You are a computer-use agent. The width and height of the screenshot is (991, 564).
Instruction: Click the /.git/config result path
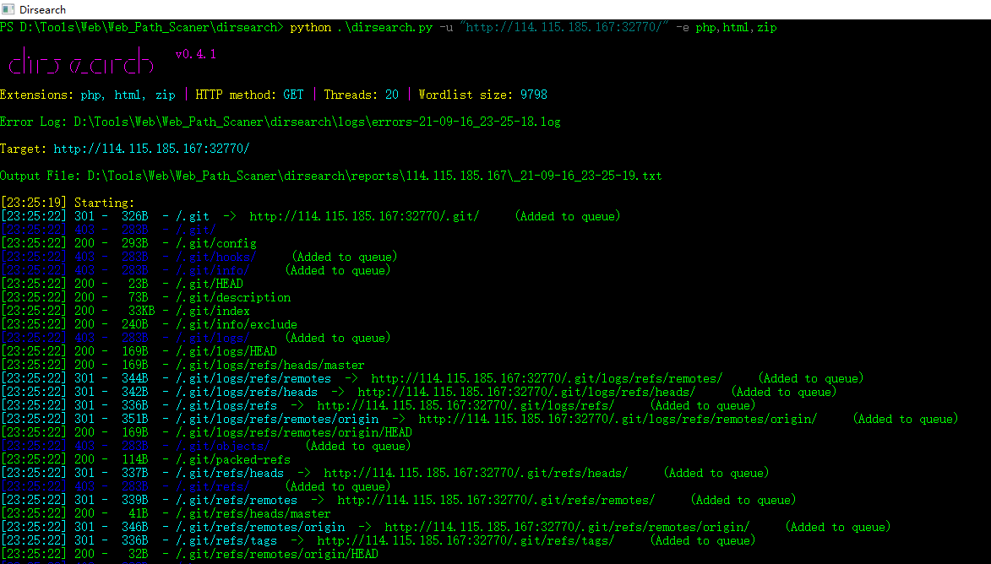point(216,243)
